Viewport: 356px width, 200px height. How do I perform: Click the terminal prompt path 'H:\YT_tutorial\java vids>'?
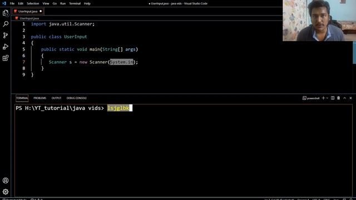65,108
